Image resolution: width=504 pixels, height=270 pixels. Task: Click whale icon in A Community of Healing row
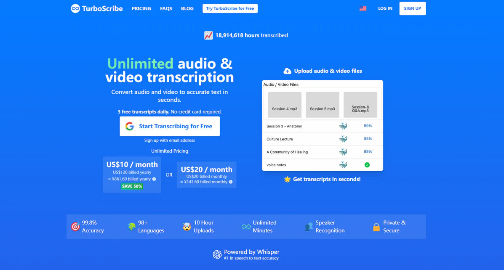tap(343, 151)
